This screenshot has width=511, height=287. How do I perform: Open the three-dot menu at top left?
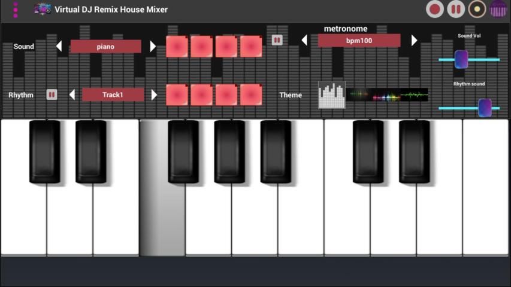point(16,9)
